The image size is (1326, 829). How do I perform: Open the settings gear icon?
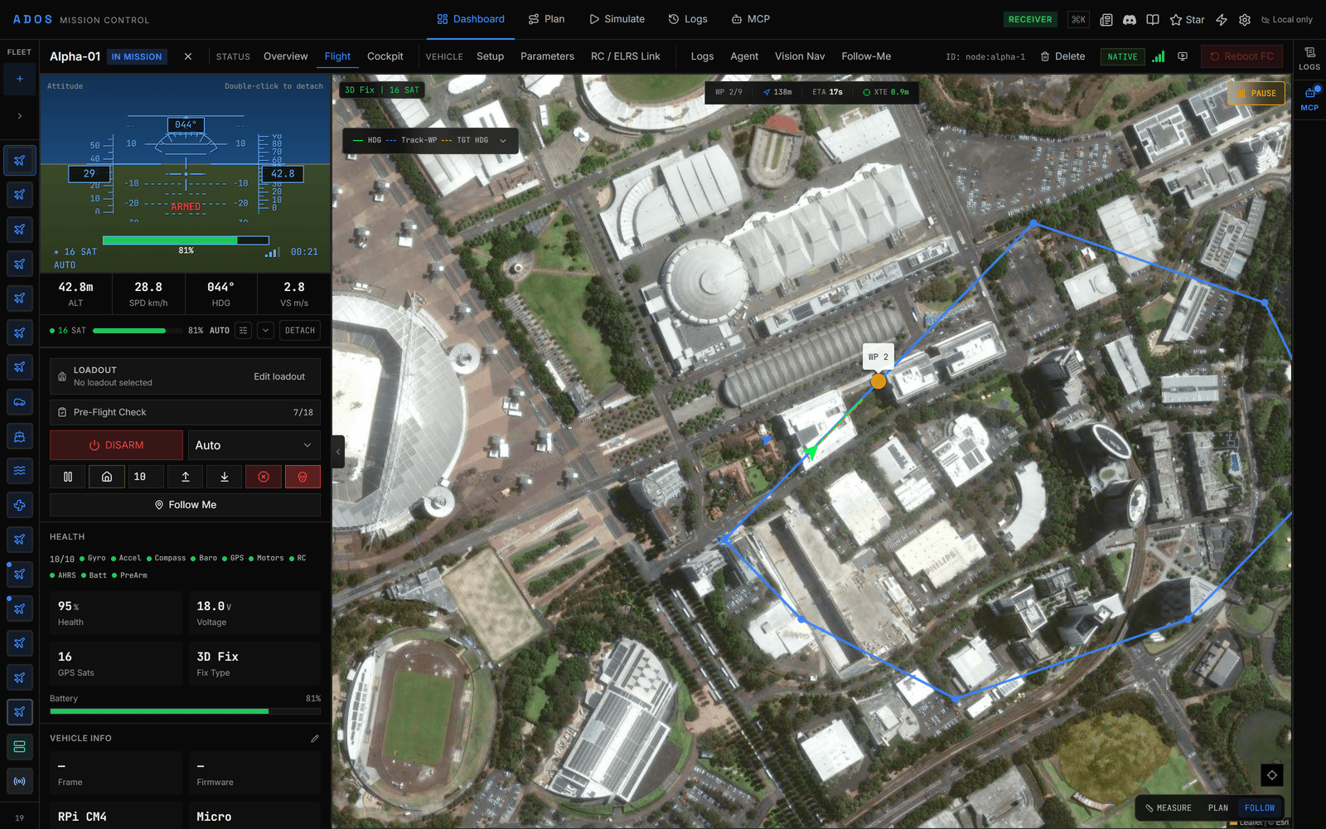click(x=1245, y=20)
